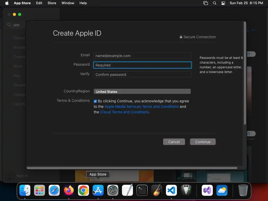Click the Verify password field
This screenshot has width=268, height=201.
tap(142, 75)
